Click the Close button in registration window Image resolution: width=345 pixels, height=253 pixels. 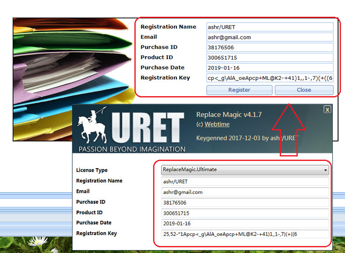click(304, 90)
